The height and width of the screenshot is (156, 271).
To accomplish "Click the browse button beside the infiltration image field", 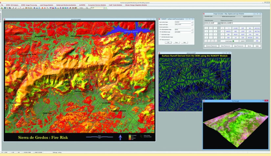I will tap(192, 32).
